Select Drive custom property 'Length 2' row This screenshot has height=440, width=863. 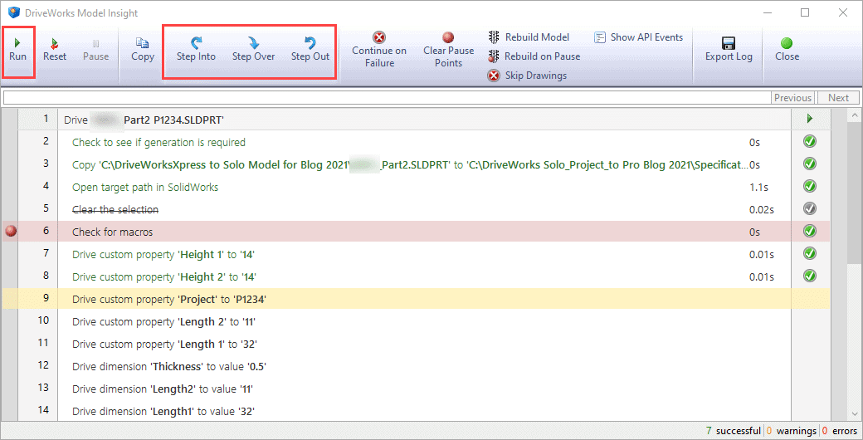(x=424, y=321)
